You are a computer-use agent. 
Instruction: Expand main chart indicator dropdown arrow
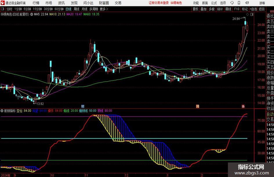(x=32, y=14)
